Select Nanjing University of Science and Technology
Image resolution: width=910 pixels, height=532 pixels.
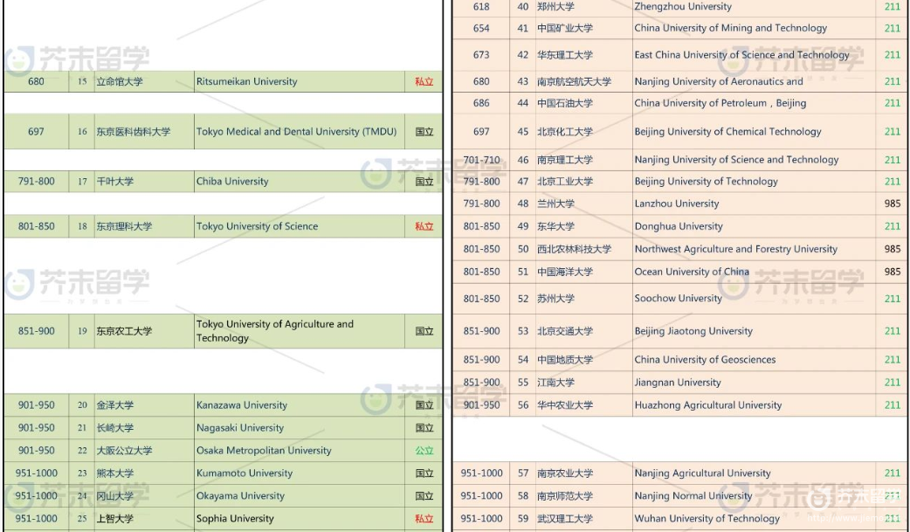(736, 159)
